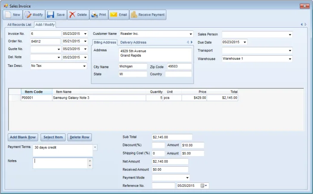Screen dimensions: 313x194
Task: Open the Payment Terms dropdown arrow
Action: [95, 147]
